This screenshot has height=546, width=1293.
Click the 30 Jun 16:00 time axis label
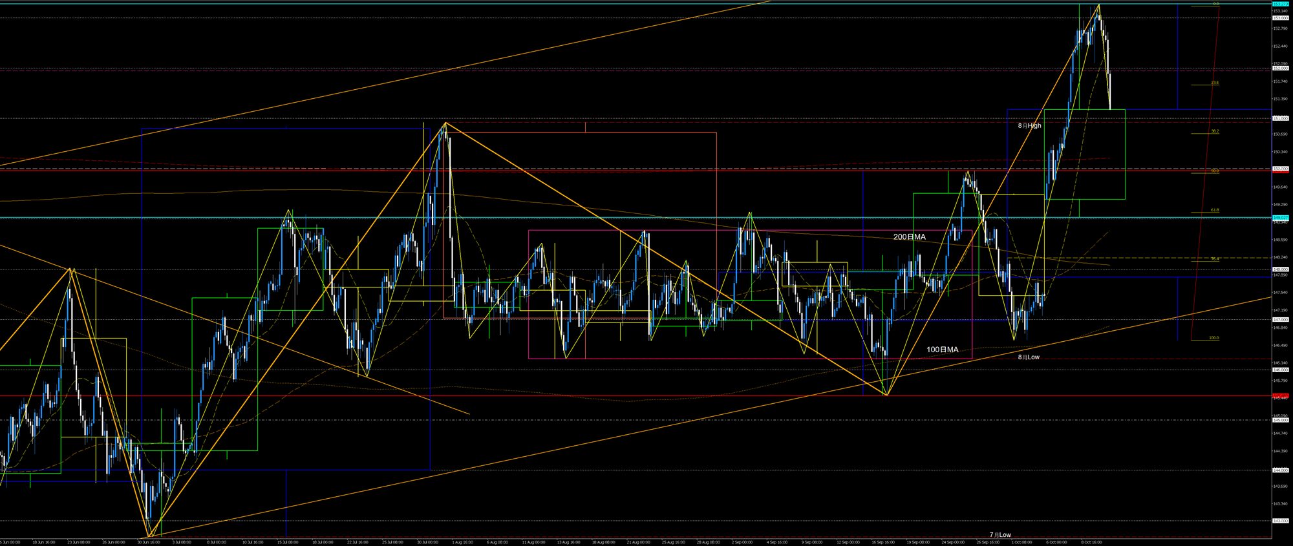click(149, 542)
